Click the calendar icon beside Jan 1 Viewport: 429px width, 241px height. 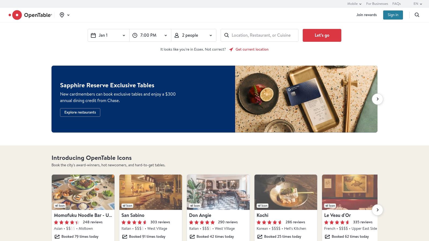93,35
